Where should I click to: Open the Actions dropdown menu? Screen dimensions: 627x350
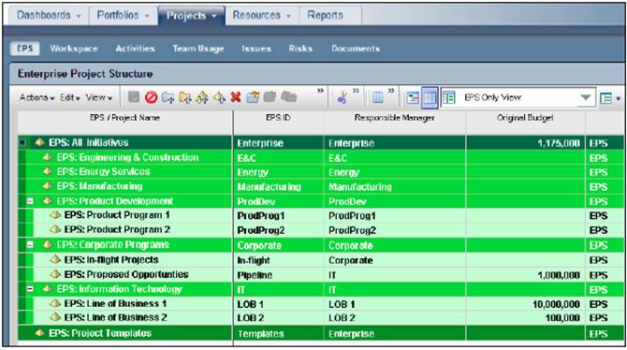[x=36, y=97]
